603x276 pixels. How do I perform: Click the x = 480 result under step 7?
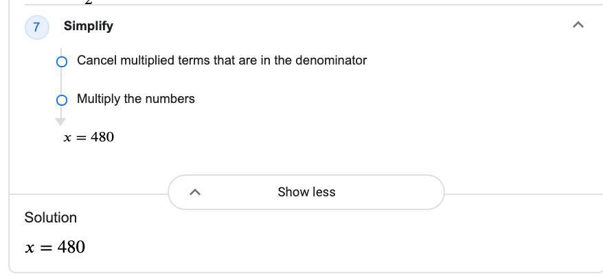(89, 137)
